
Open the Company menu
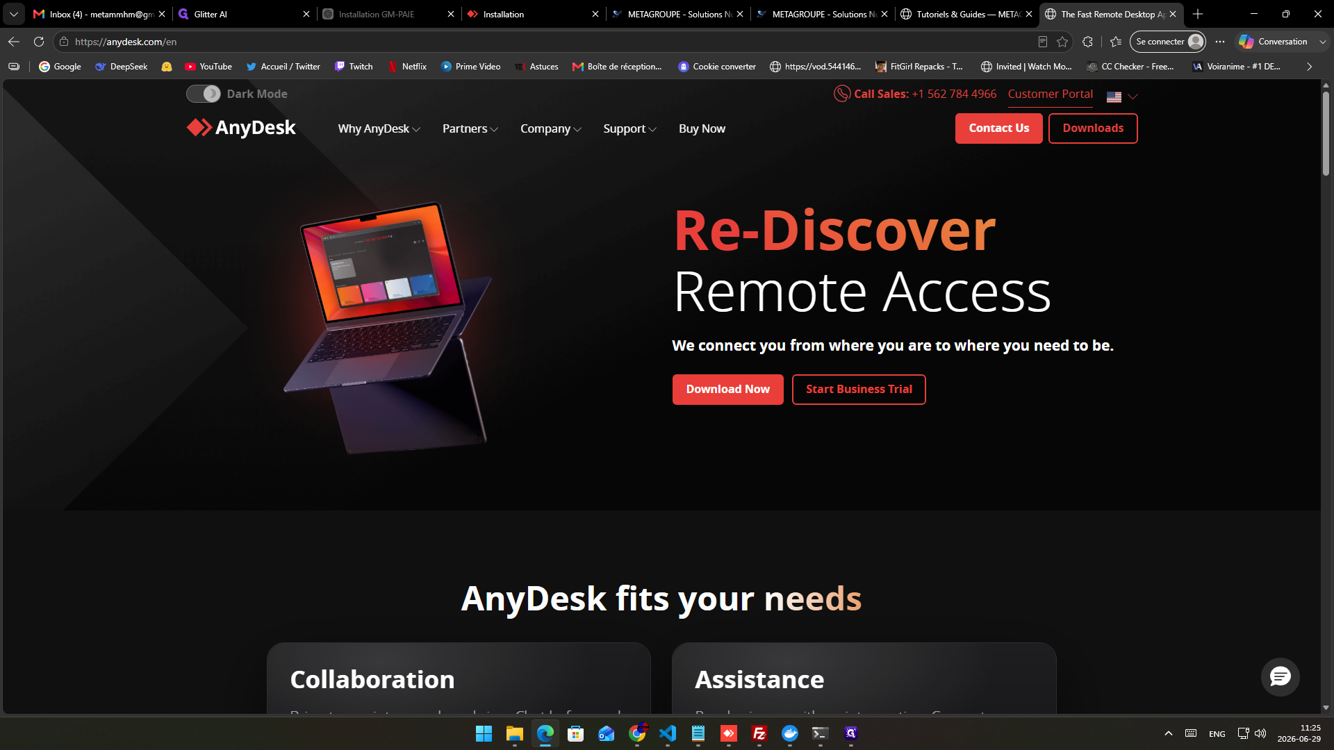pos(550,128)
